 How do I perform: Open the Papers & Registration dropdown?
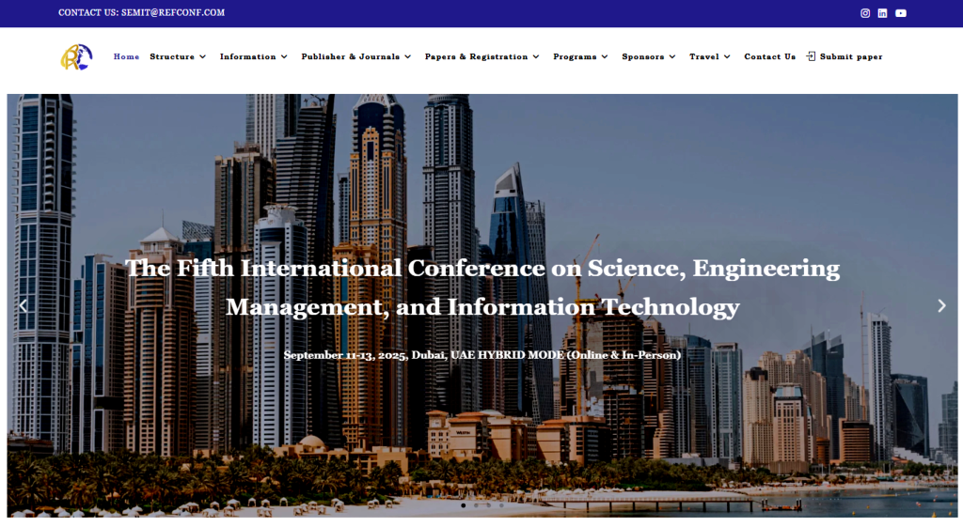[482, 57]
